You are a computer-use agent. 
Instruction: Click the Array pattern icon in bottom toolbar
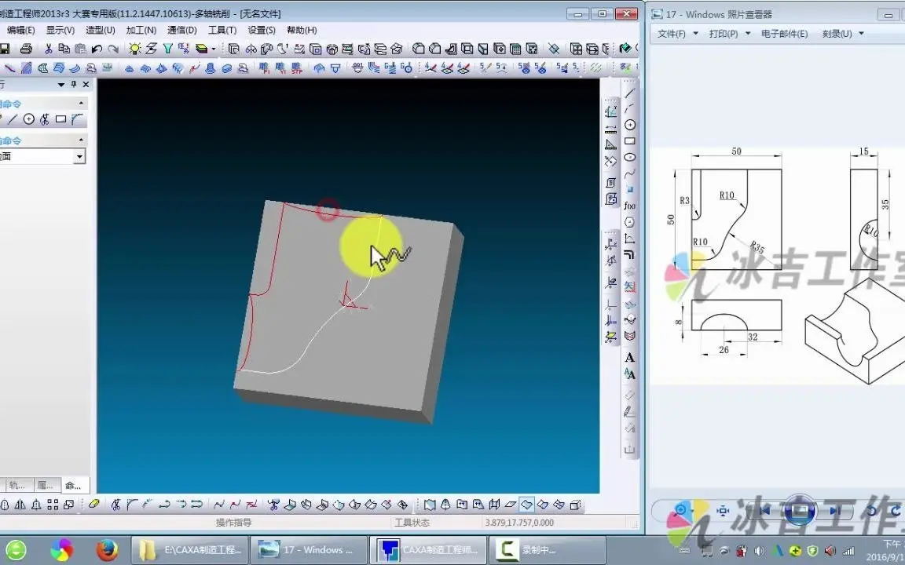click(x=53, y=505)
